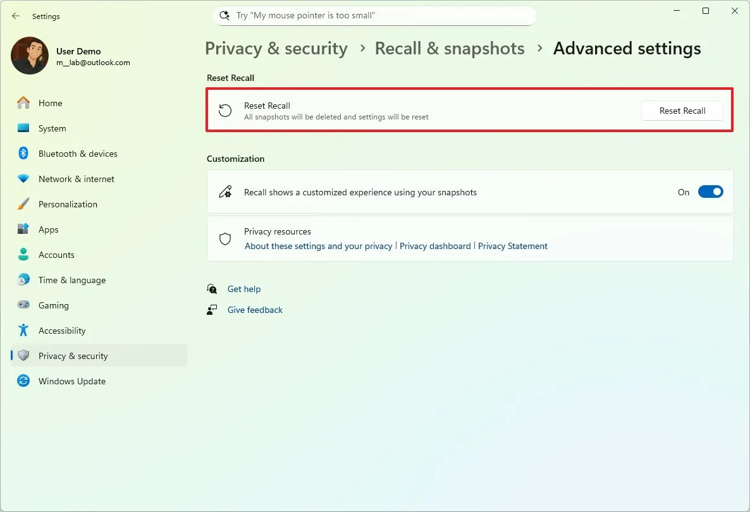The width and height of the screenshot is (750, 512).
Task: Navigate to Recall & snapshots breadcrumb
Action: click(x=450, y=48)
